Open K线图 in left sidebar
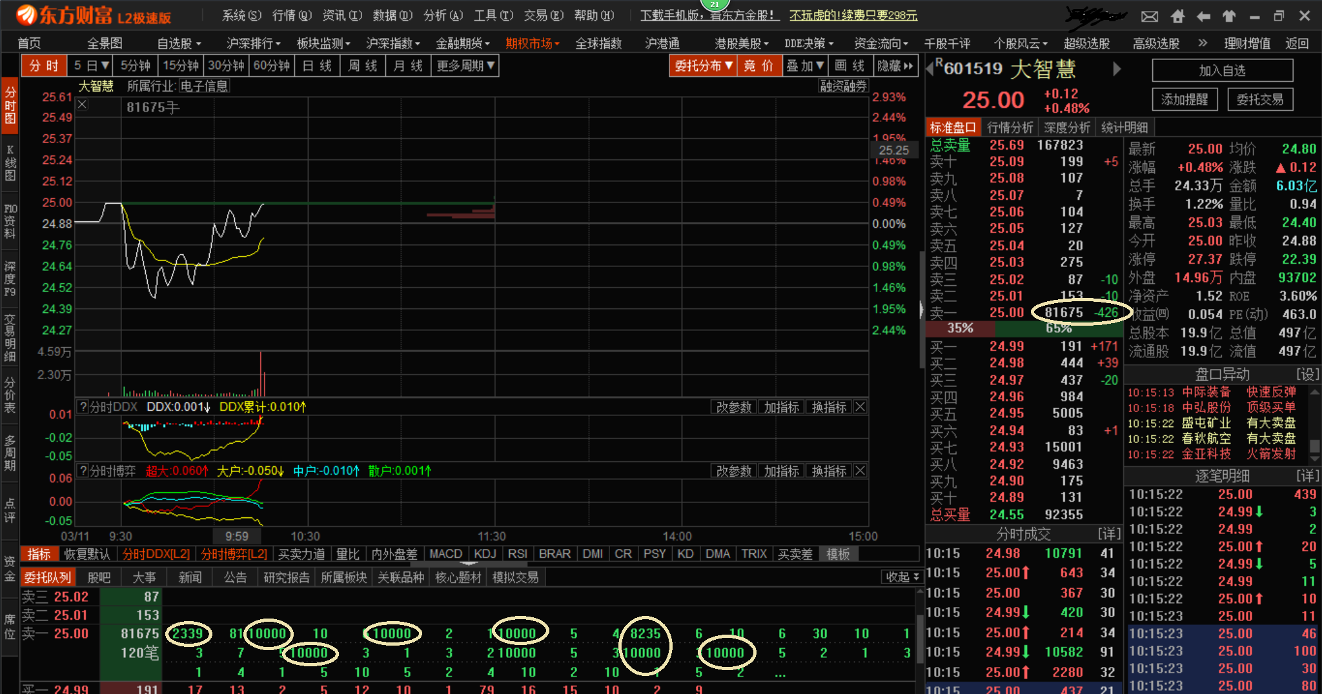The image size is (1322, 694). (x=10, y=163)
